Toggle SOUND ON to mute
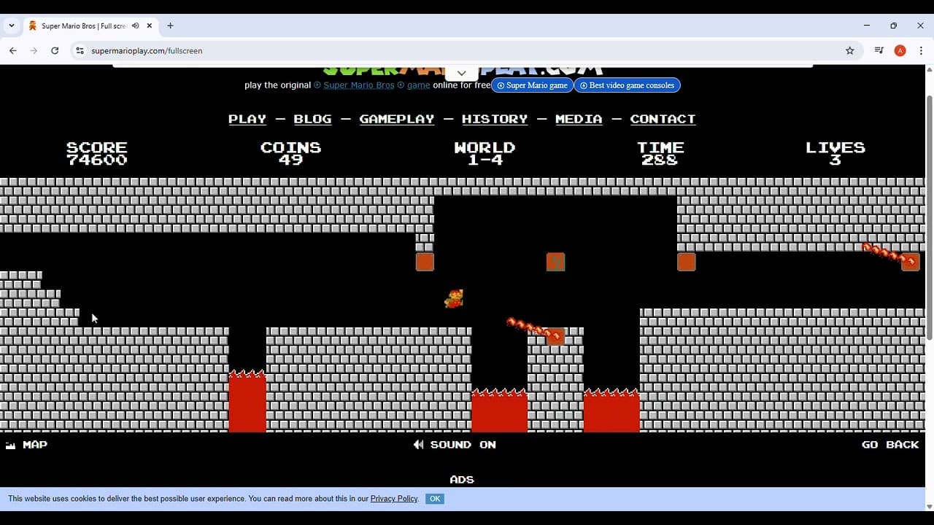 tap(455, 445)
